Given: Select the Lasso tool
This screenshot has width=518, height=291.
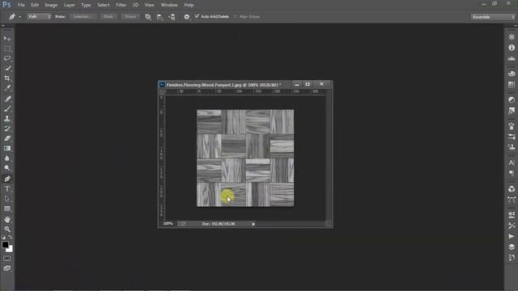Looking at the screenshot, I should pos(7,58).
